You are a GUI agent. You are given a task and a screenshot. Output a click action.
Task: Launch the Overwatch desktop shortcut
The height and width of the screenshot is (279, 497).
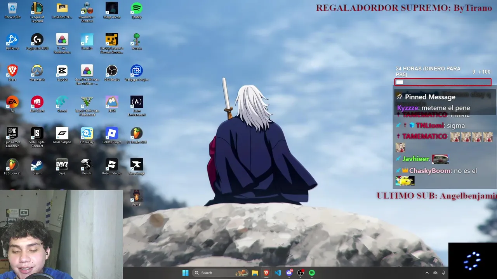pyautogui.click(x=37, y=73)
